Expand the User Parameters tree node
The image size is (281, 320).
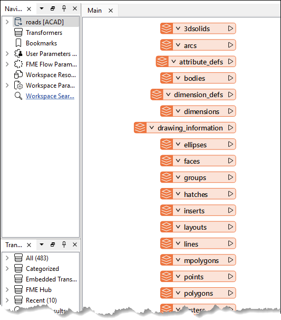tap(7, 54)
